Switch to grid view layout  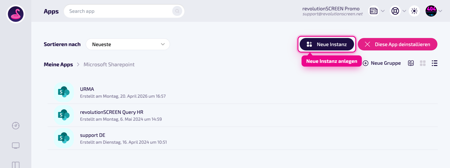(423, 63)
